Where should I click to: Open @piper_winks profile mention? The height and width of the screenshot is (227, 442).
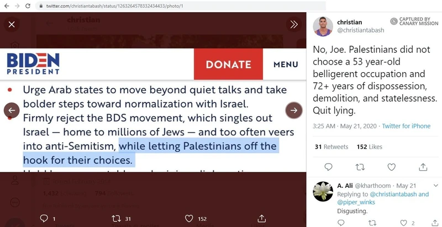click(356, 202)
